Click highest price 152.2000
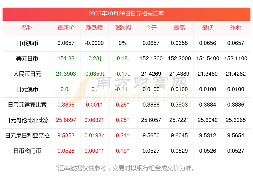Viewport: 253px width, 176px height. click(179, 58)
